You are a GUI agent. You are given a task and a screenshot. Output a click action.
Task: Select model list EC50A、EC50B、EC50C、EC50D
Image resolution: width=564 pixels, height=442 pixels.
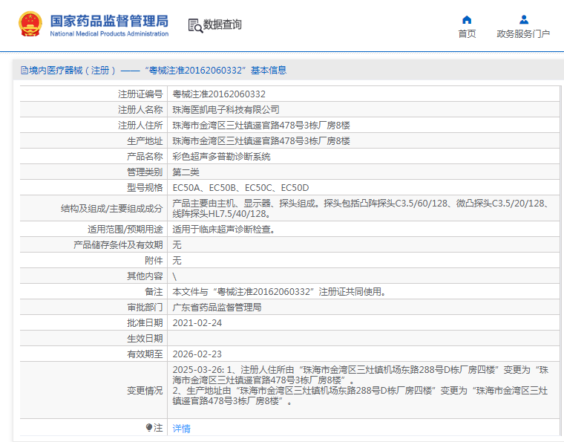tap(240, 188)
